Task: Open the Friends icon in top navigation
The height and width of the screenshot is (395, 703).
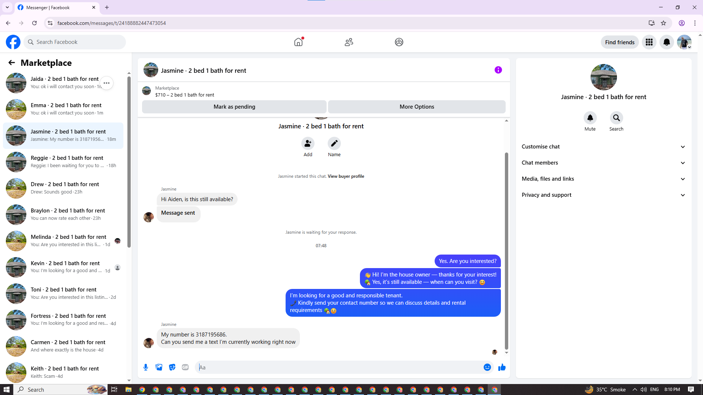Action: [x=349, y=42]
